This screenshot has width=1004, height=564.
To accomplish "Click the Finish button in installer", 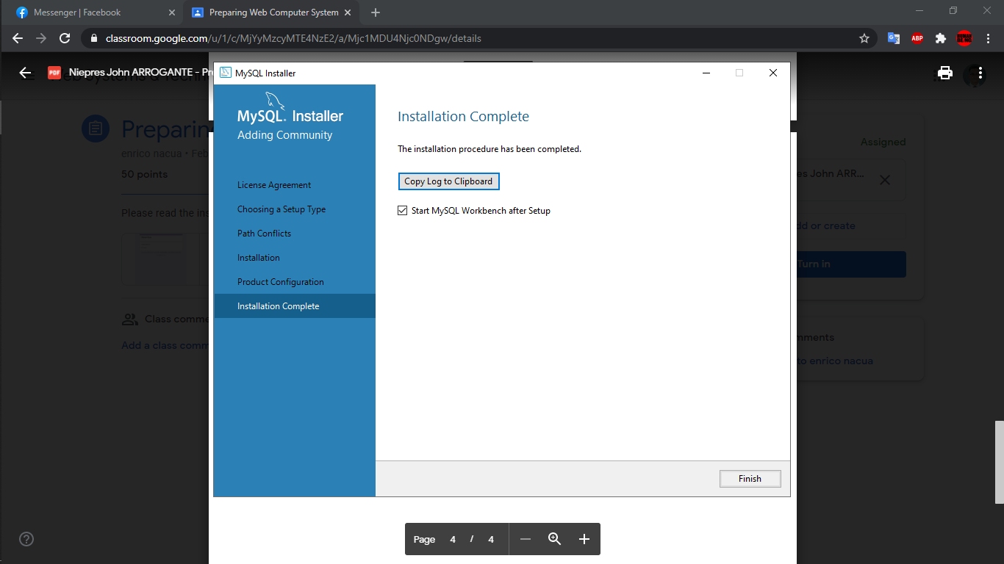I will [750, 479].
